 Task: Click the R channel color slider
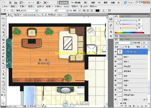click(x=129, y=20)
